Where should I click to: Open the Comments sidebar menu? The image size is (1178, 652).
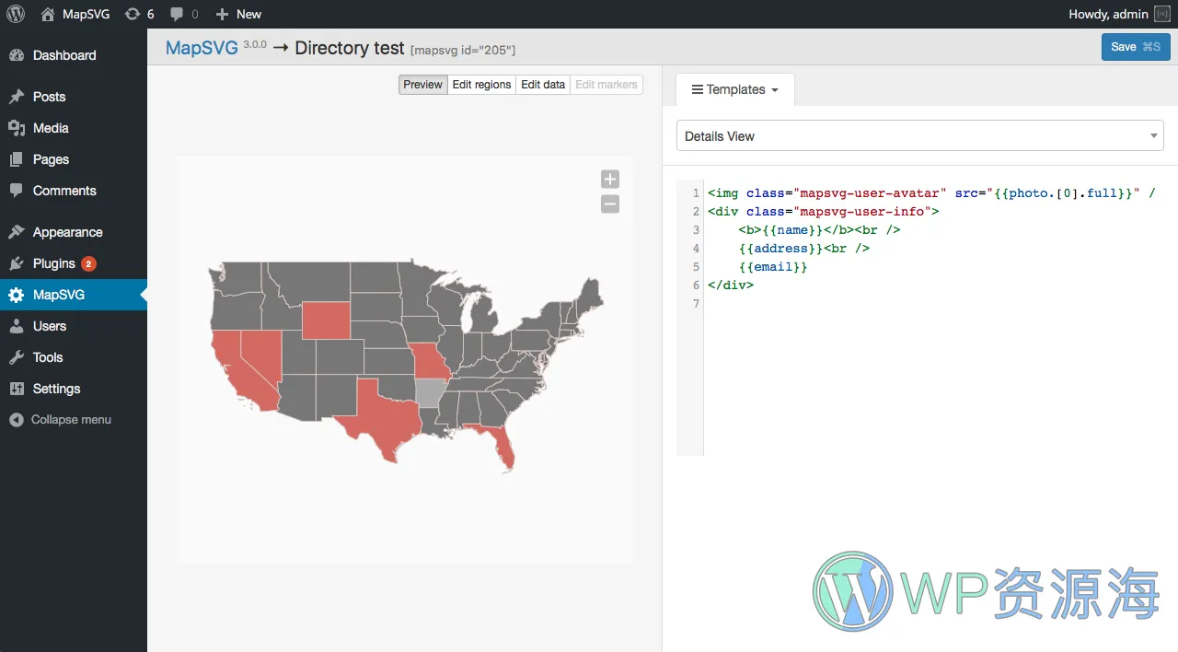[x=74, y=191]
